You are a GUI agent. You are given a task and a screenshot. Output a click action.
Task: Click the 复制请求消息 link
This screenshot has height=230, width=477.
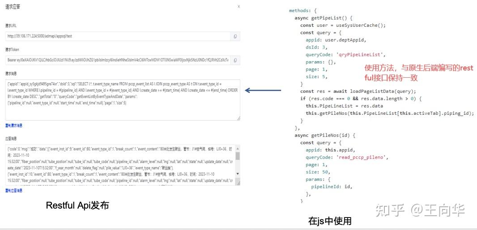tap(14, 125)
